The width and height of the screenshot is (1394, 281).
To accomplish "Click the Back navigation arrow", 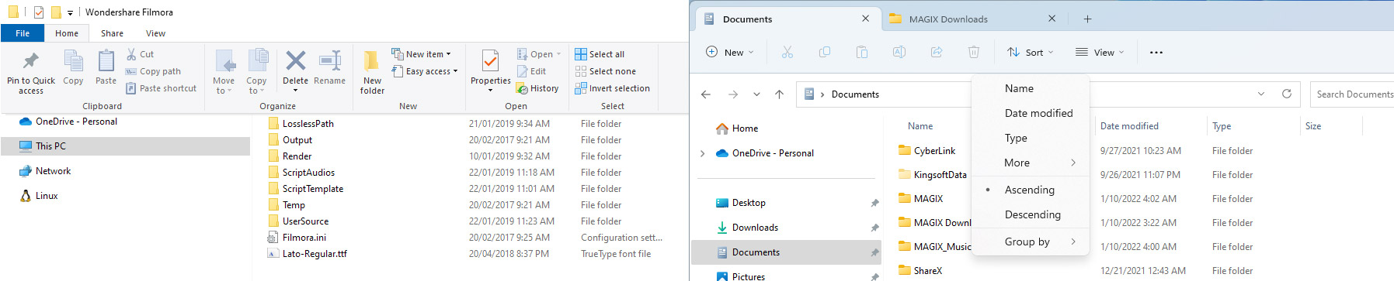I will point(706,94).
